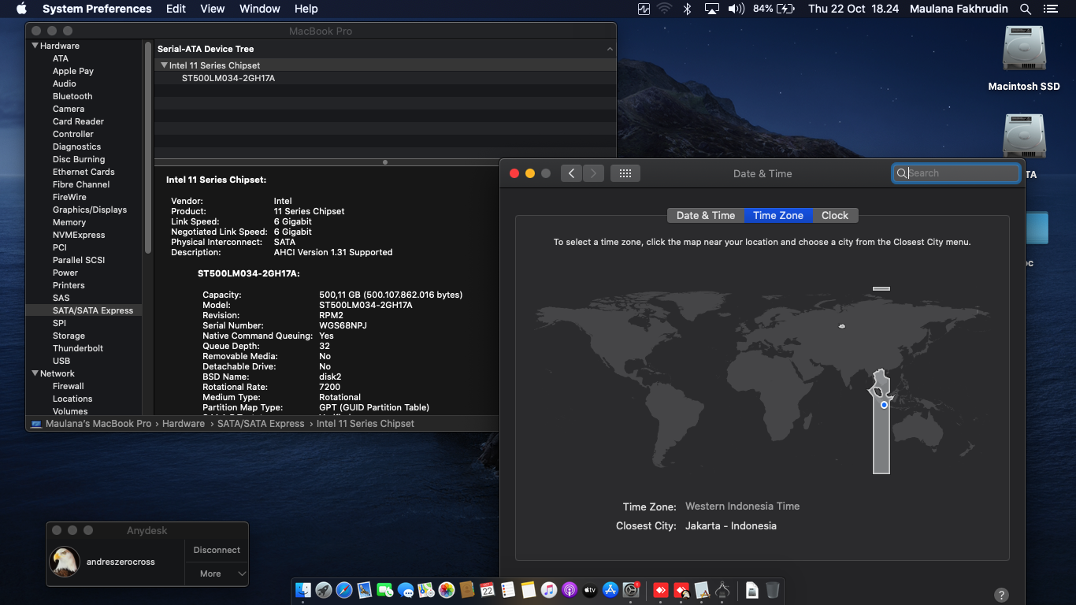
Task: Open Reminders from the dock
Action: point(508,590)
